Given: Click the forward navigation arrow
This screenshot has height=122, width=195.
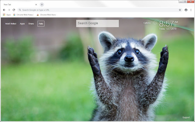Looking at the screenshot, I should (9, 10).
